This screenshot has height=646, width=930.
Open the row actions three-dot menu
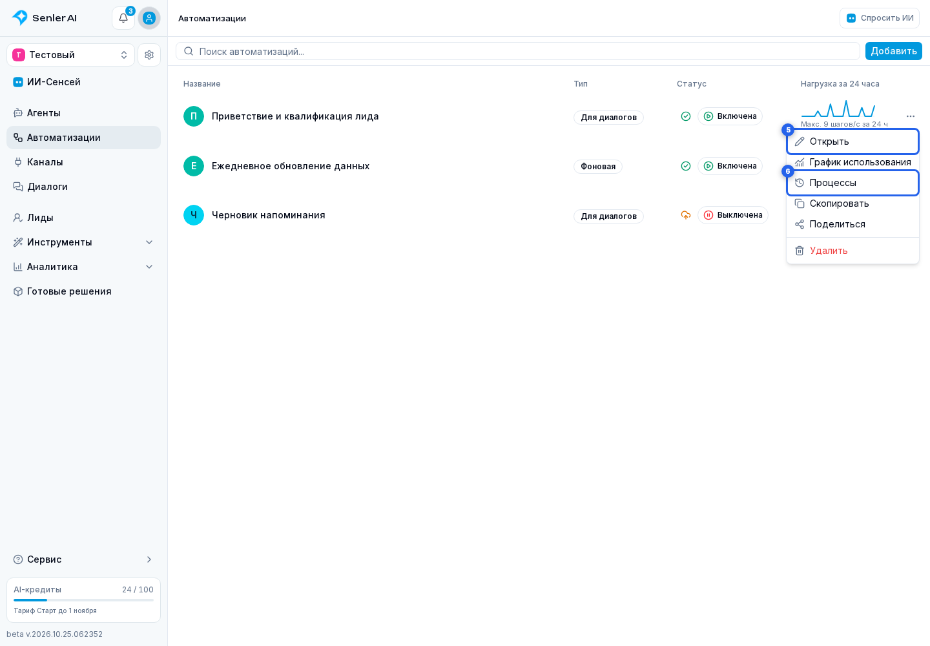pos(911,116)
